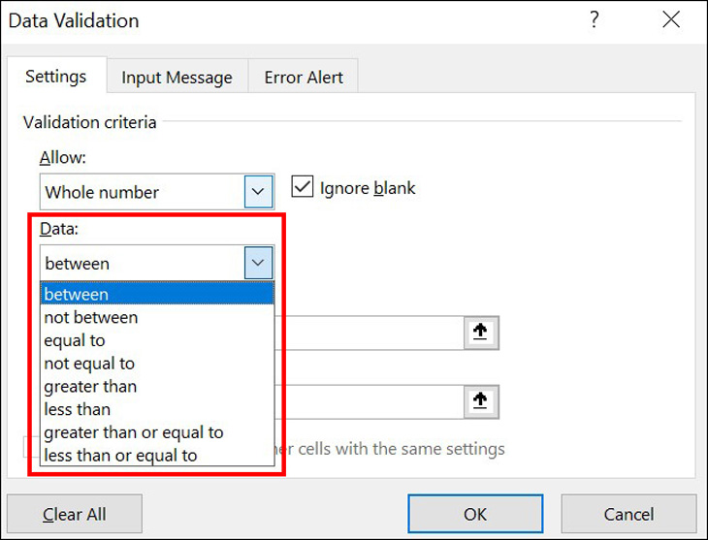The width and height of the screenshot is (708, 540).
Task: Toggle the Ignore blank checkbox
Action: [x=302, y=187]
